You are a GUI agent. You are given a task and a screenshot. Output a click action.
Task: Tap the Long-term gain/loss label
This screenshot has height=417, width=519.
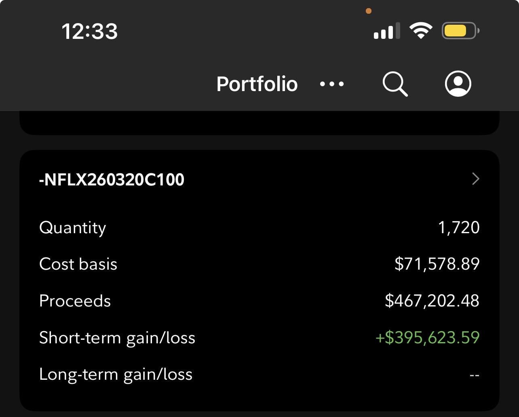point(116,374)
